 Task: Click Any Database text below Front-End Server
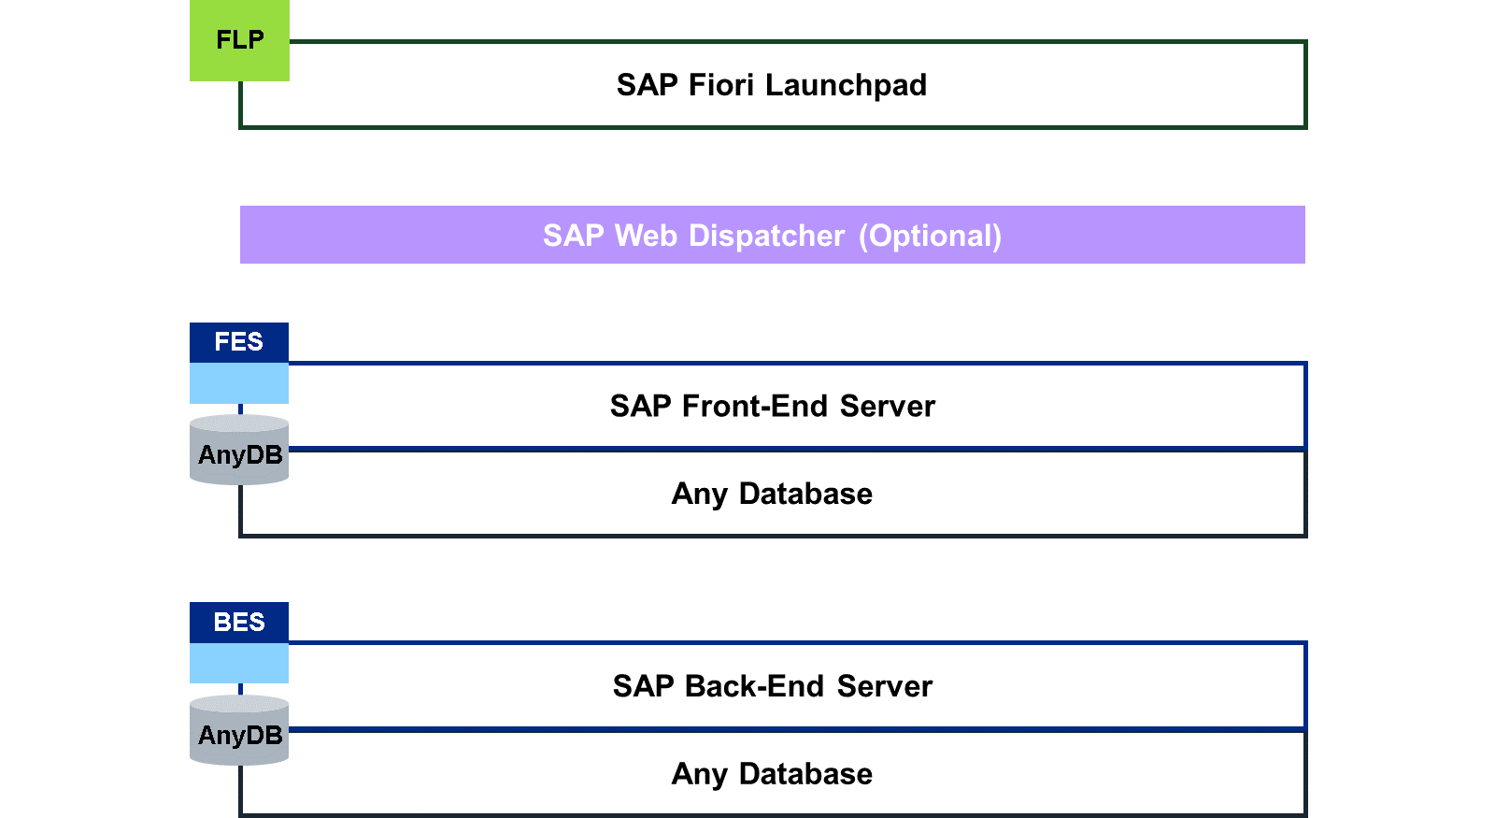772,494
